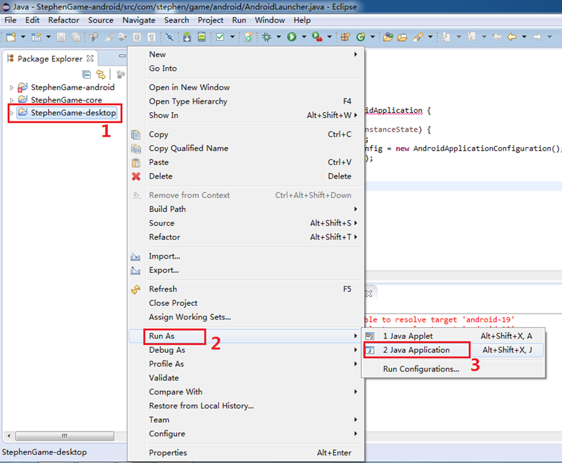The image size is (562, 463).
Task: Click the Last Edit Location icon
Action: click(x=496, y=36)
